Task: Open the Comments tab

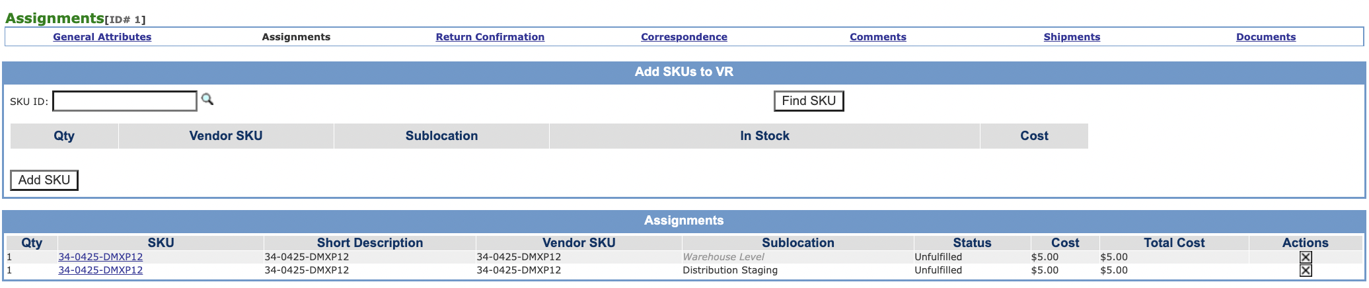Action: tap(878, 37)
